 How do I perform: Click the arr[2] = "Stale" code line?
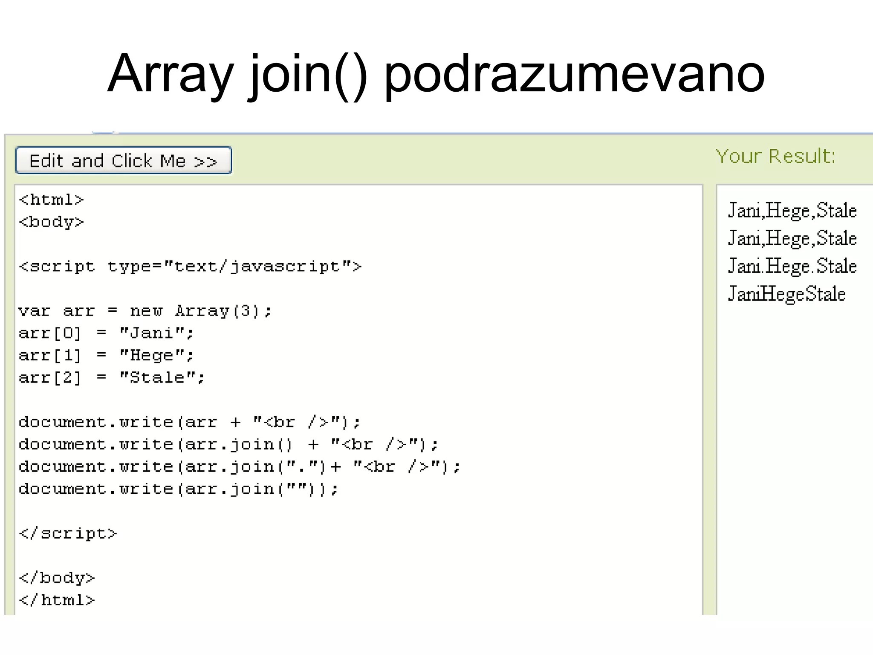click(x=112, y=377)
